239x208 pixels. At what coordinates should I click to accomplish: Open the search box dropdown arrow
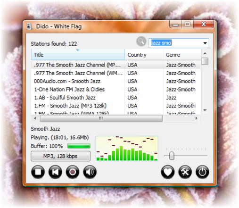(x=205, y=43)
